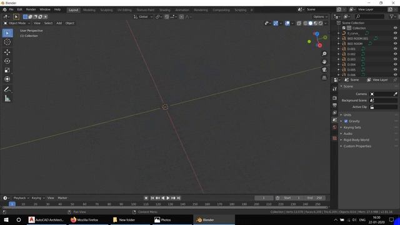The width and height of the screenshot is (400, 225).
Task: Open the Add menu in viewport
Action: tap(59, 23)
